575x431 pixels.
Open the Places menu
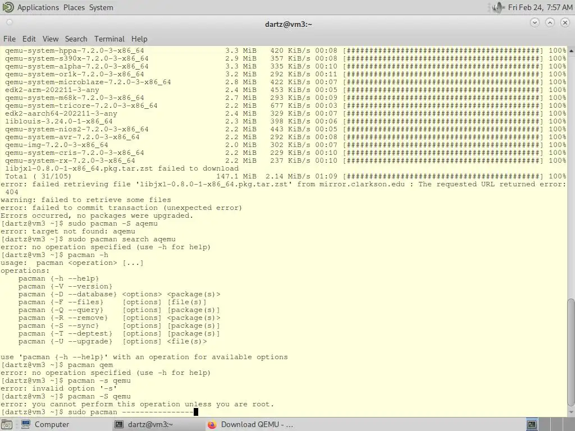click(x=74, y=7)
